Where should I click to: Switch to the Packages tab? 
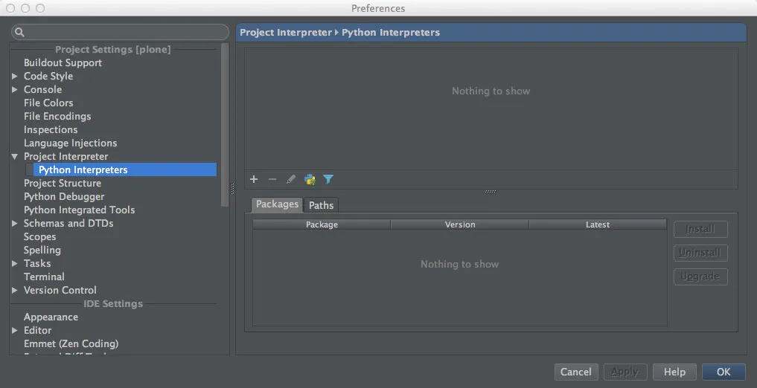(x=277, y=204)
